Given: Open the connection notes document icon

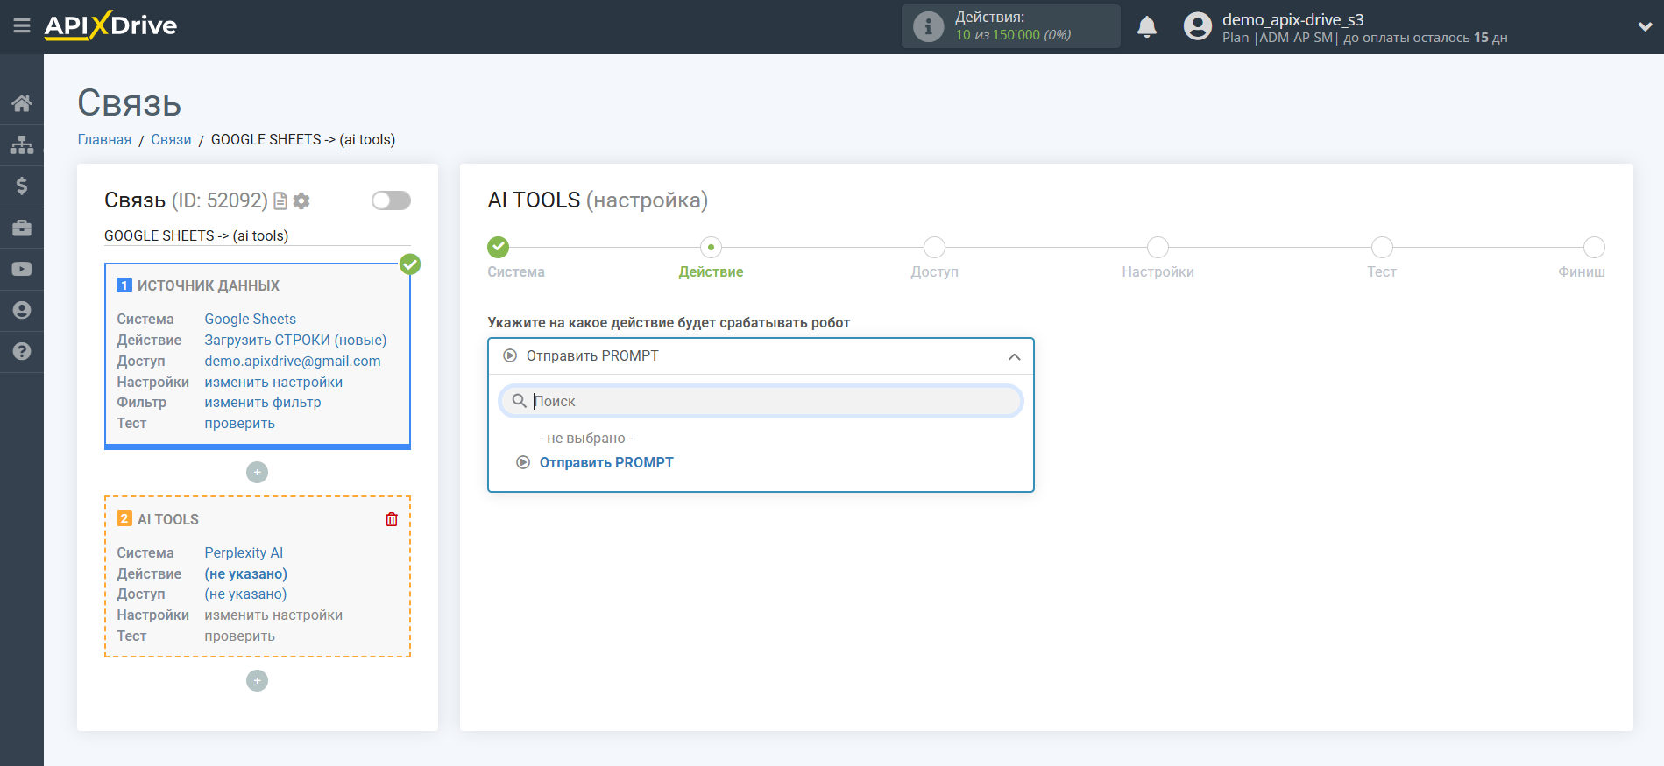Looking at the screenshot, I should click(x=280, y=201).
